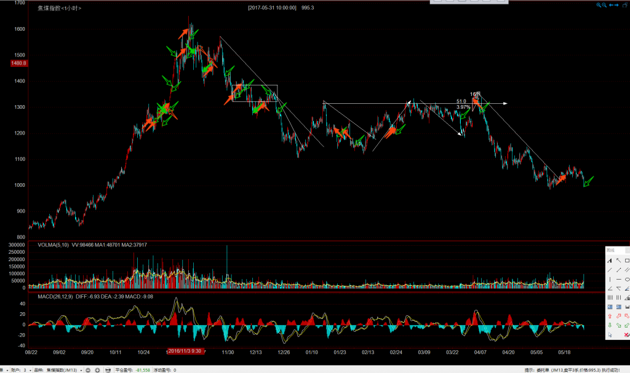Select the green down arrow marker
Image resolution: width=630 pixels, height=373 pixels.
point(610,325)
